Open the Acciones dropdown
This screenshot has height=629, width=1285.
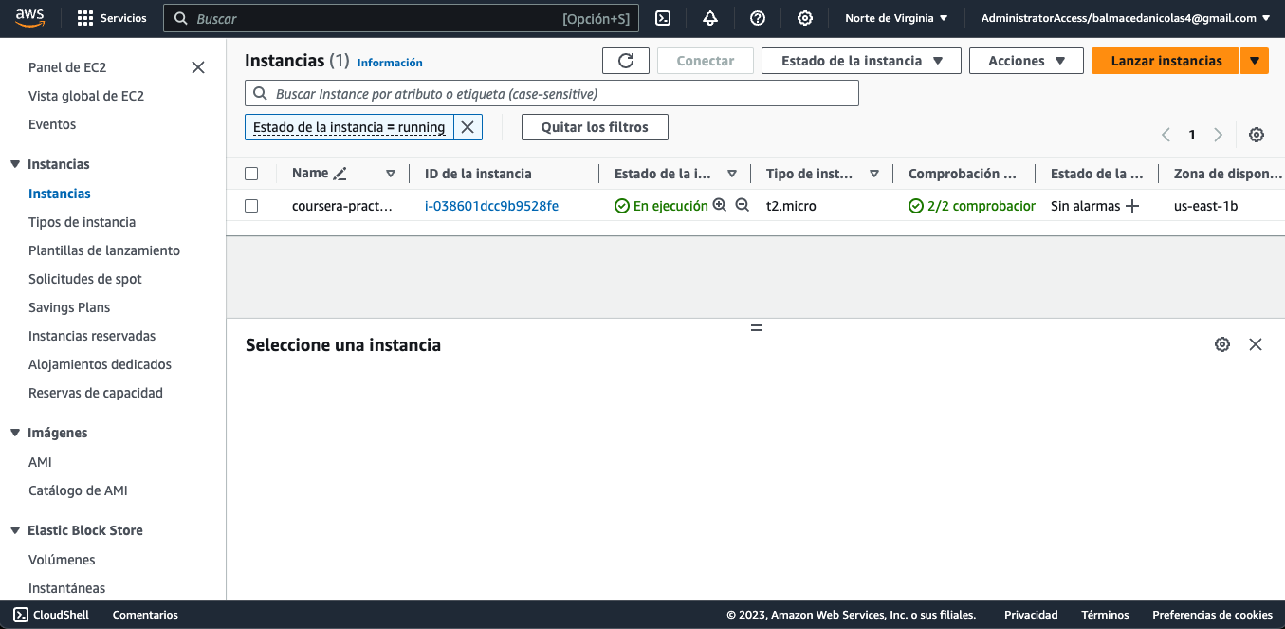(1026, 61)
